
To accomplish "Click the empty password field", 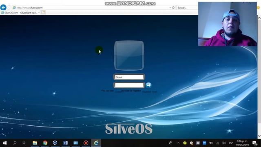I will pyautogui.click(x=129, y=85).
